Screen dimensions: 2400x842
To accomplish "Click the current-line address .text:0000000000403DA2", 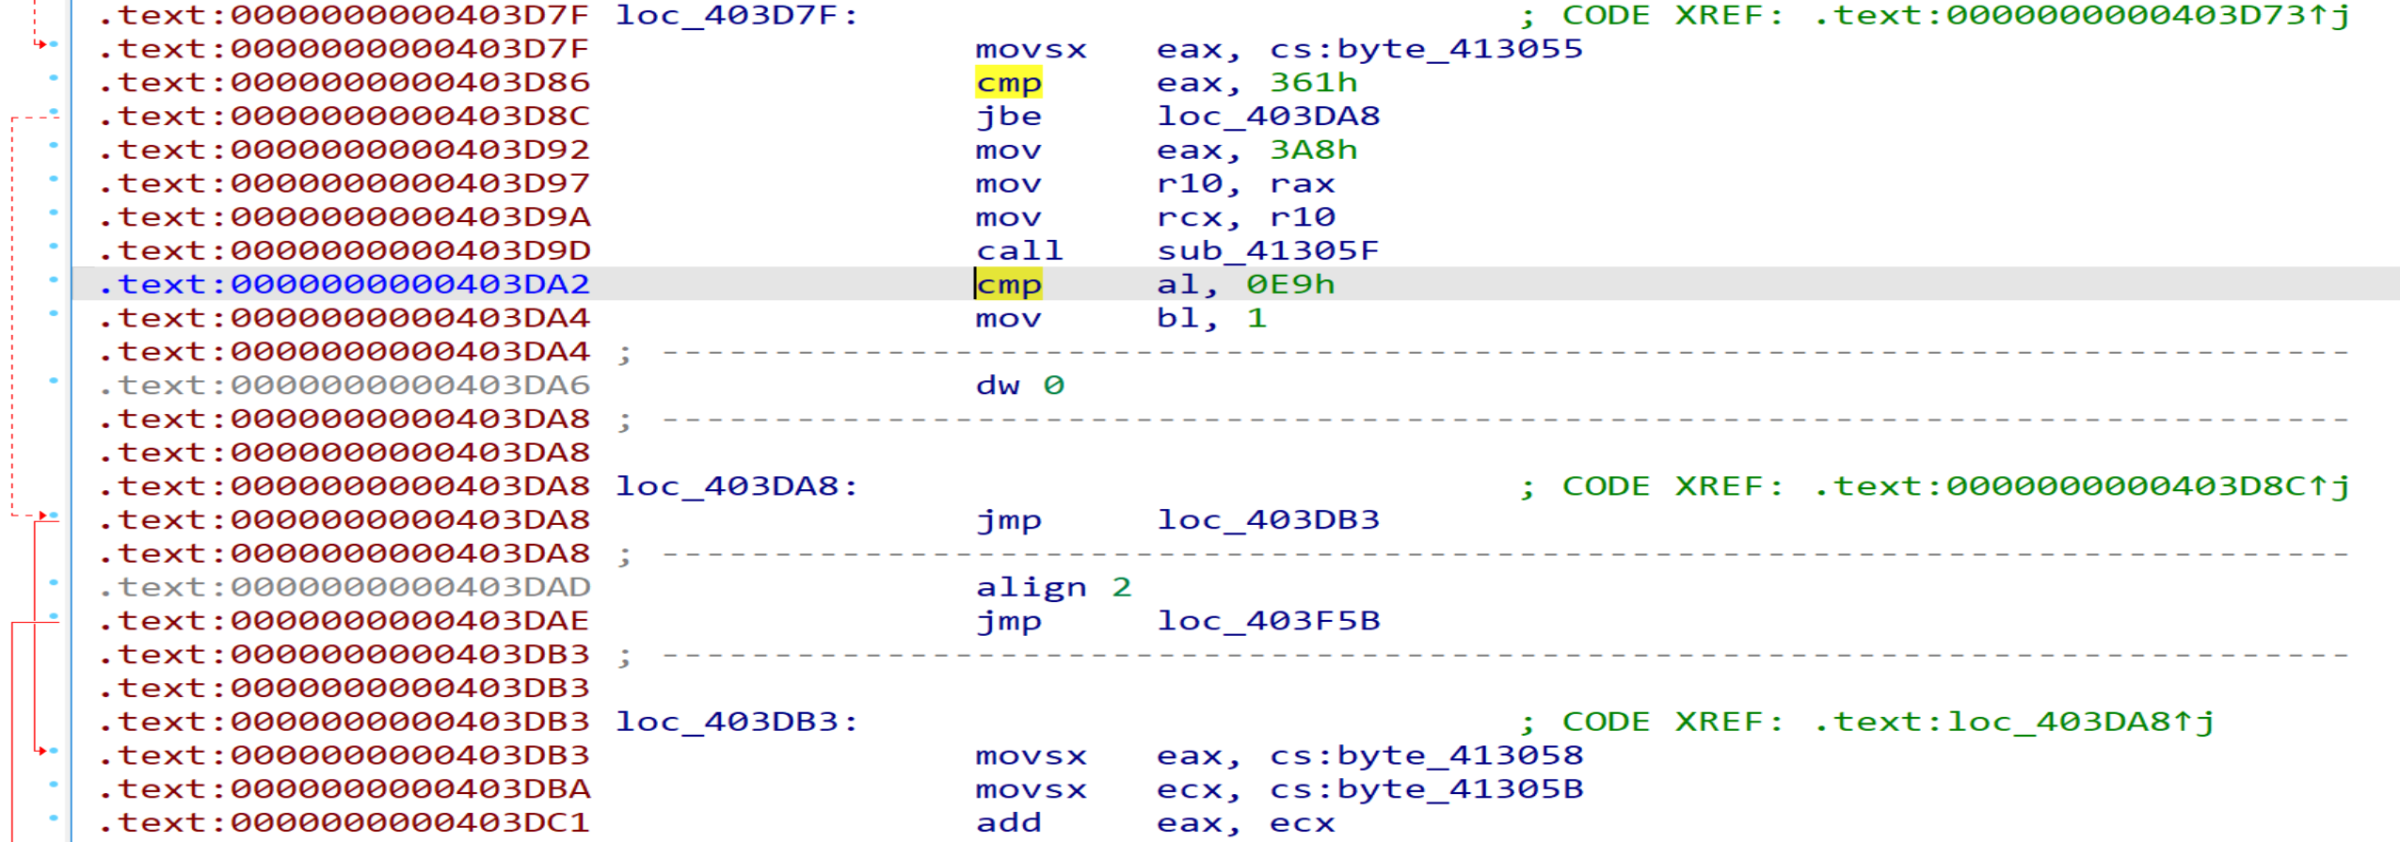I will (344, 284).
